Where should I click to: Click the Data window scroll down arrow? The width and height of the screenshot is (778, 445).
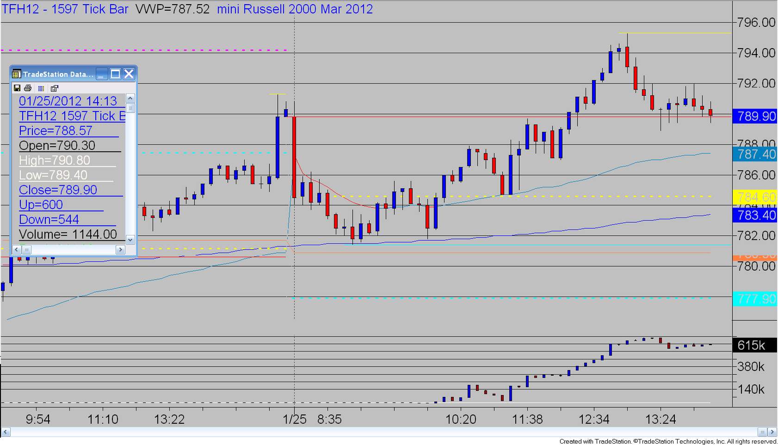tap(130, 240)
